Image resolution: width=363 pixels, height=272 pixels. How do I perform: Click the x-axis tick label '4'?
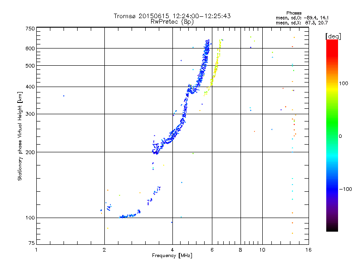pos(172,250)
